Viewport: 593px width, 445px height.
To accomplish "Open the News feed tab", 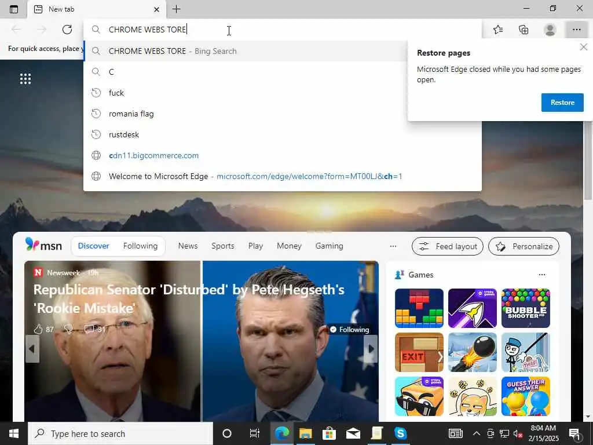I will pos(188,246).
